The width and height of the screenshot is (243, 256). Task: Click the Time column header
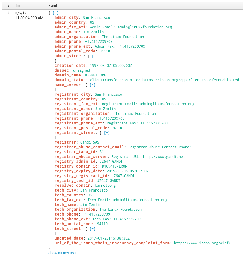tap(19, 6)
